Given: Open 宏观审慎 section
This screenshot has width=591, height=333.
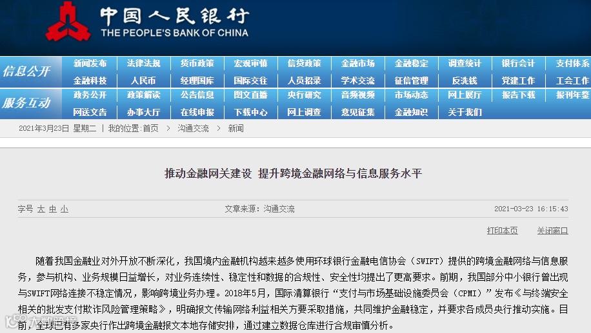Looking at the screenshot, I should pos(250,63).
